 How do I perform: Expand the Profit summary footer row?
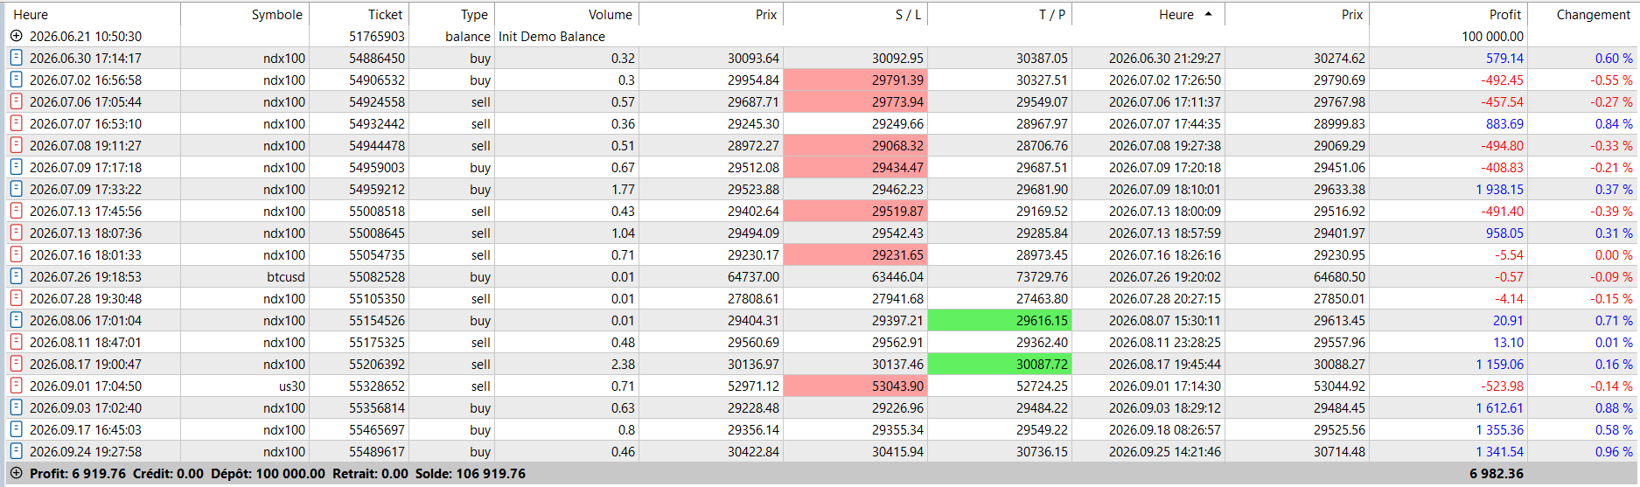[x=16, y=473]
